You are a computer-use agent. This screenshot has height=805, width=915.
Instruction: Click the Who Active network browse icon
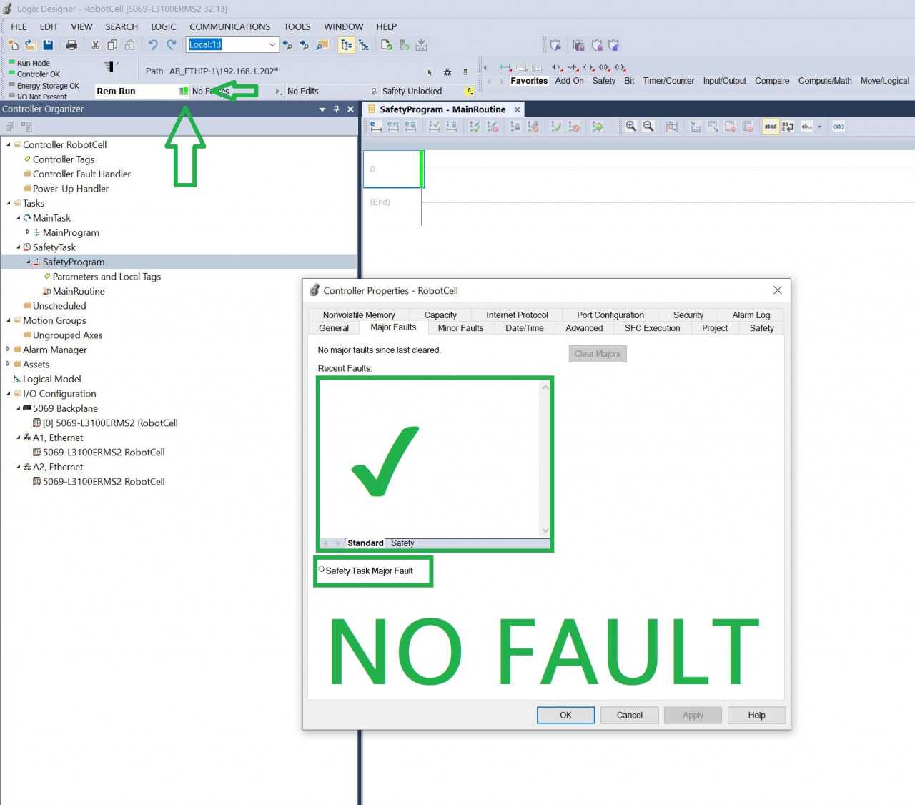coord(447,71)
